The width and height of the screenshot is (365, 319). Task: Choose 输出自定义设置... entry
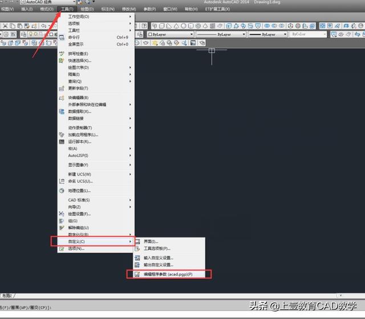pyautogui.click(x=169, y=265)
